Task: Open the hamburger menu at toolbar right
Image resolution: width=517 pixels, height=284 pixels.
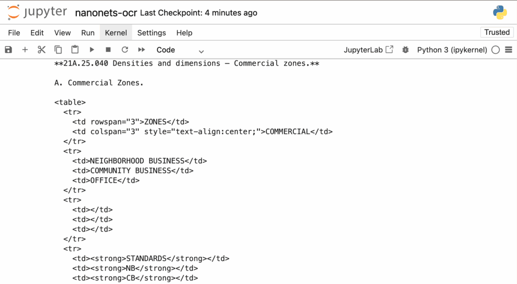Action: (509, 50)
